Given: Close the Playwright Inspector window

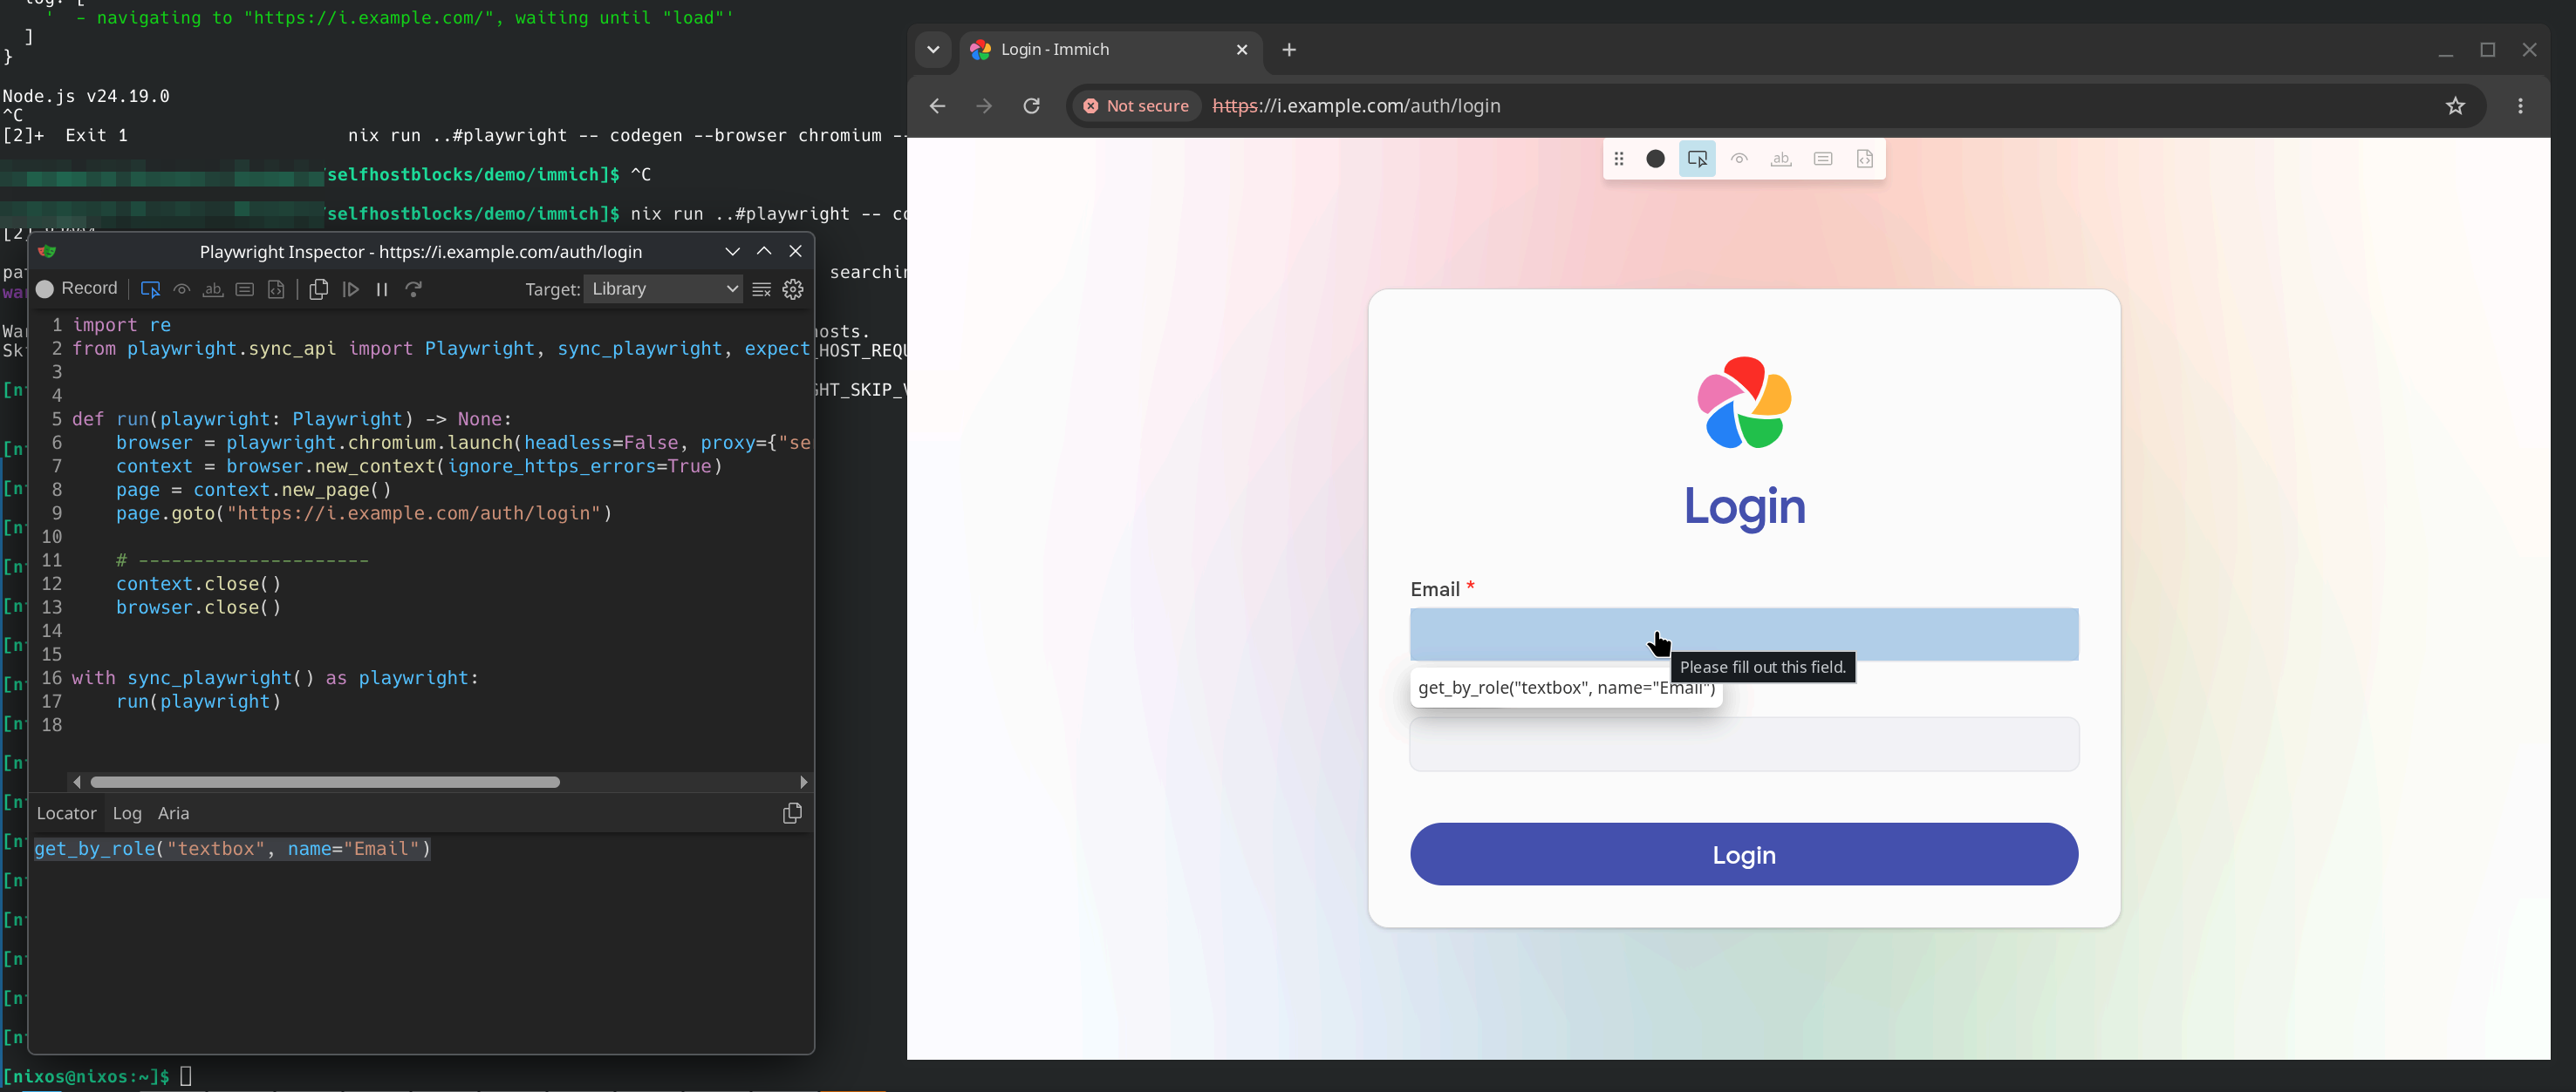Looking at the screenshot, I should (796, 252).
